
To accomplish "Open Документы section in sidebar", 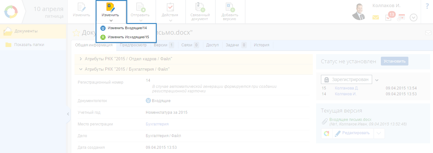I will 34,31.
